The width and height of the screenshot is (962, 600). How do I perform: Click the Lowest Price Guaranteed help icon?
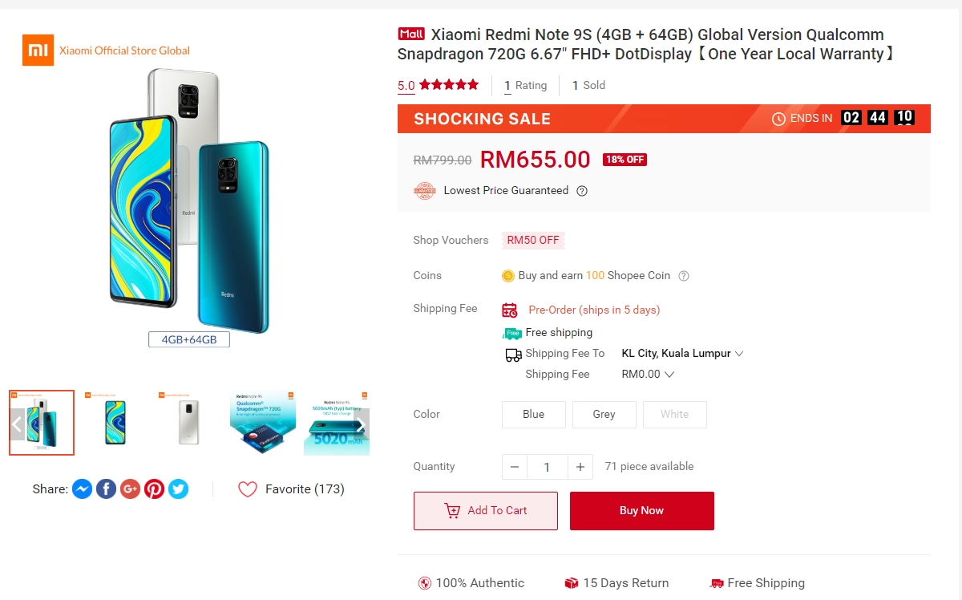coord(582,191)
